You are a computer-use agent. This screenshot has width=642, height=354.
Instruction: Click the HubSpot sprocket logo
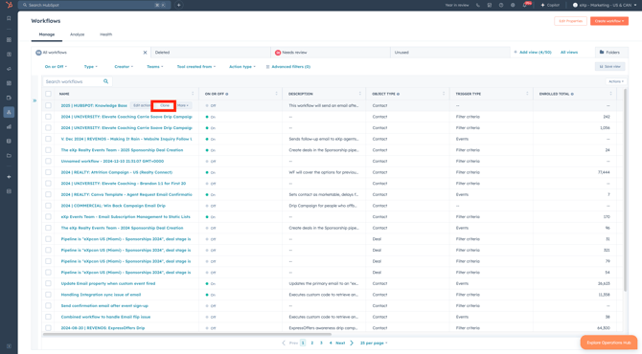[9, 5]
